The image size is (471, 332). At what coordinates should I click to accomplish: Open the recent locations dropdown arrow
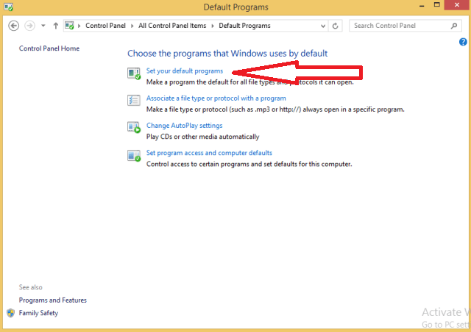click(43, 26)
